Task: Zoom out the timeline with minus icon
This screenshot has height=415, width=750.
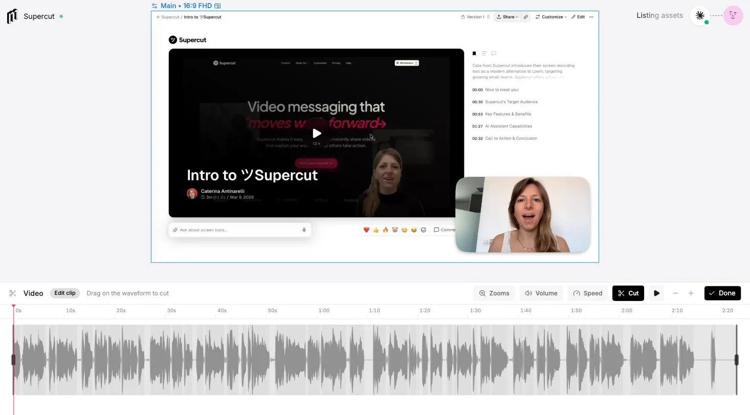Action: (x=675, y=293)
